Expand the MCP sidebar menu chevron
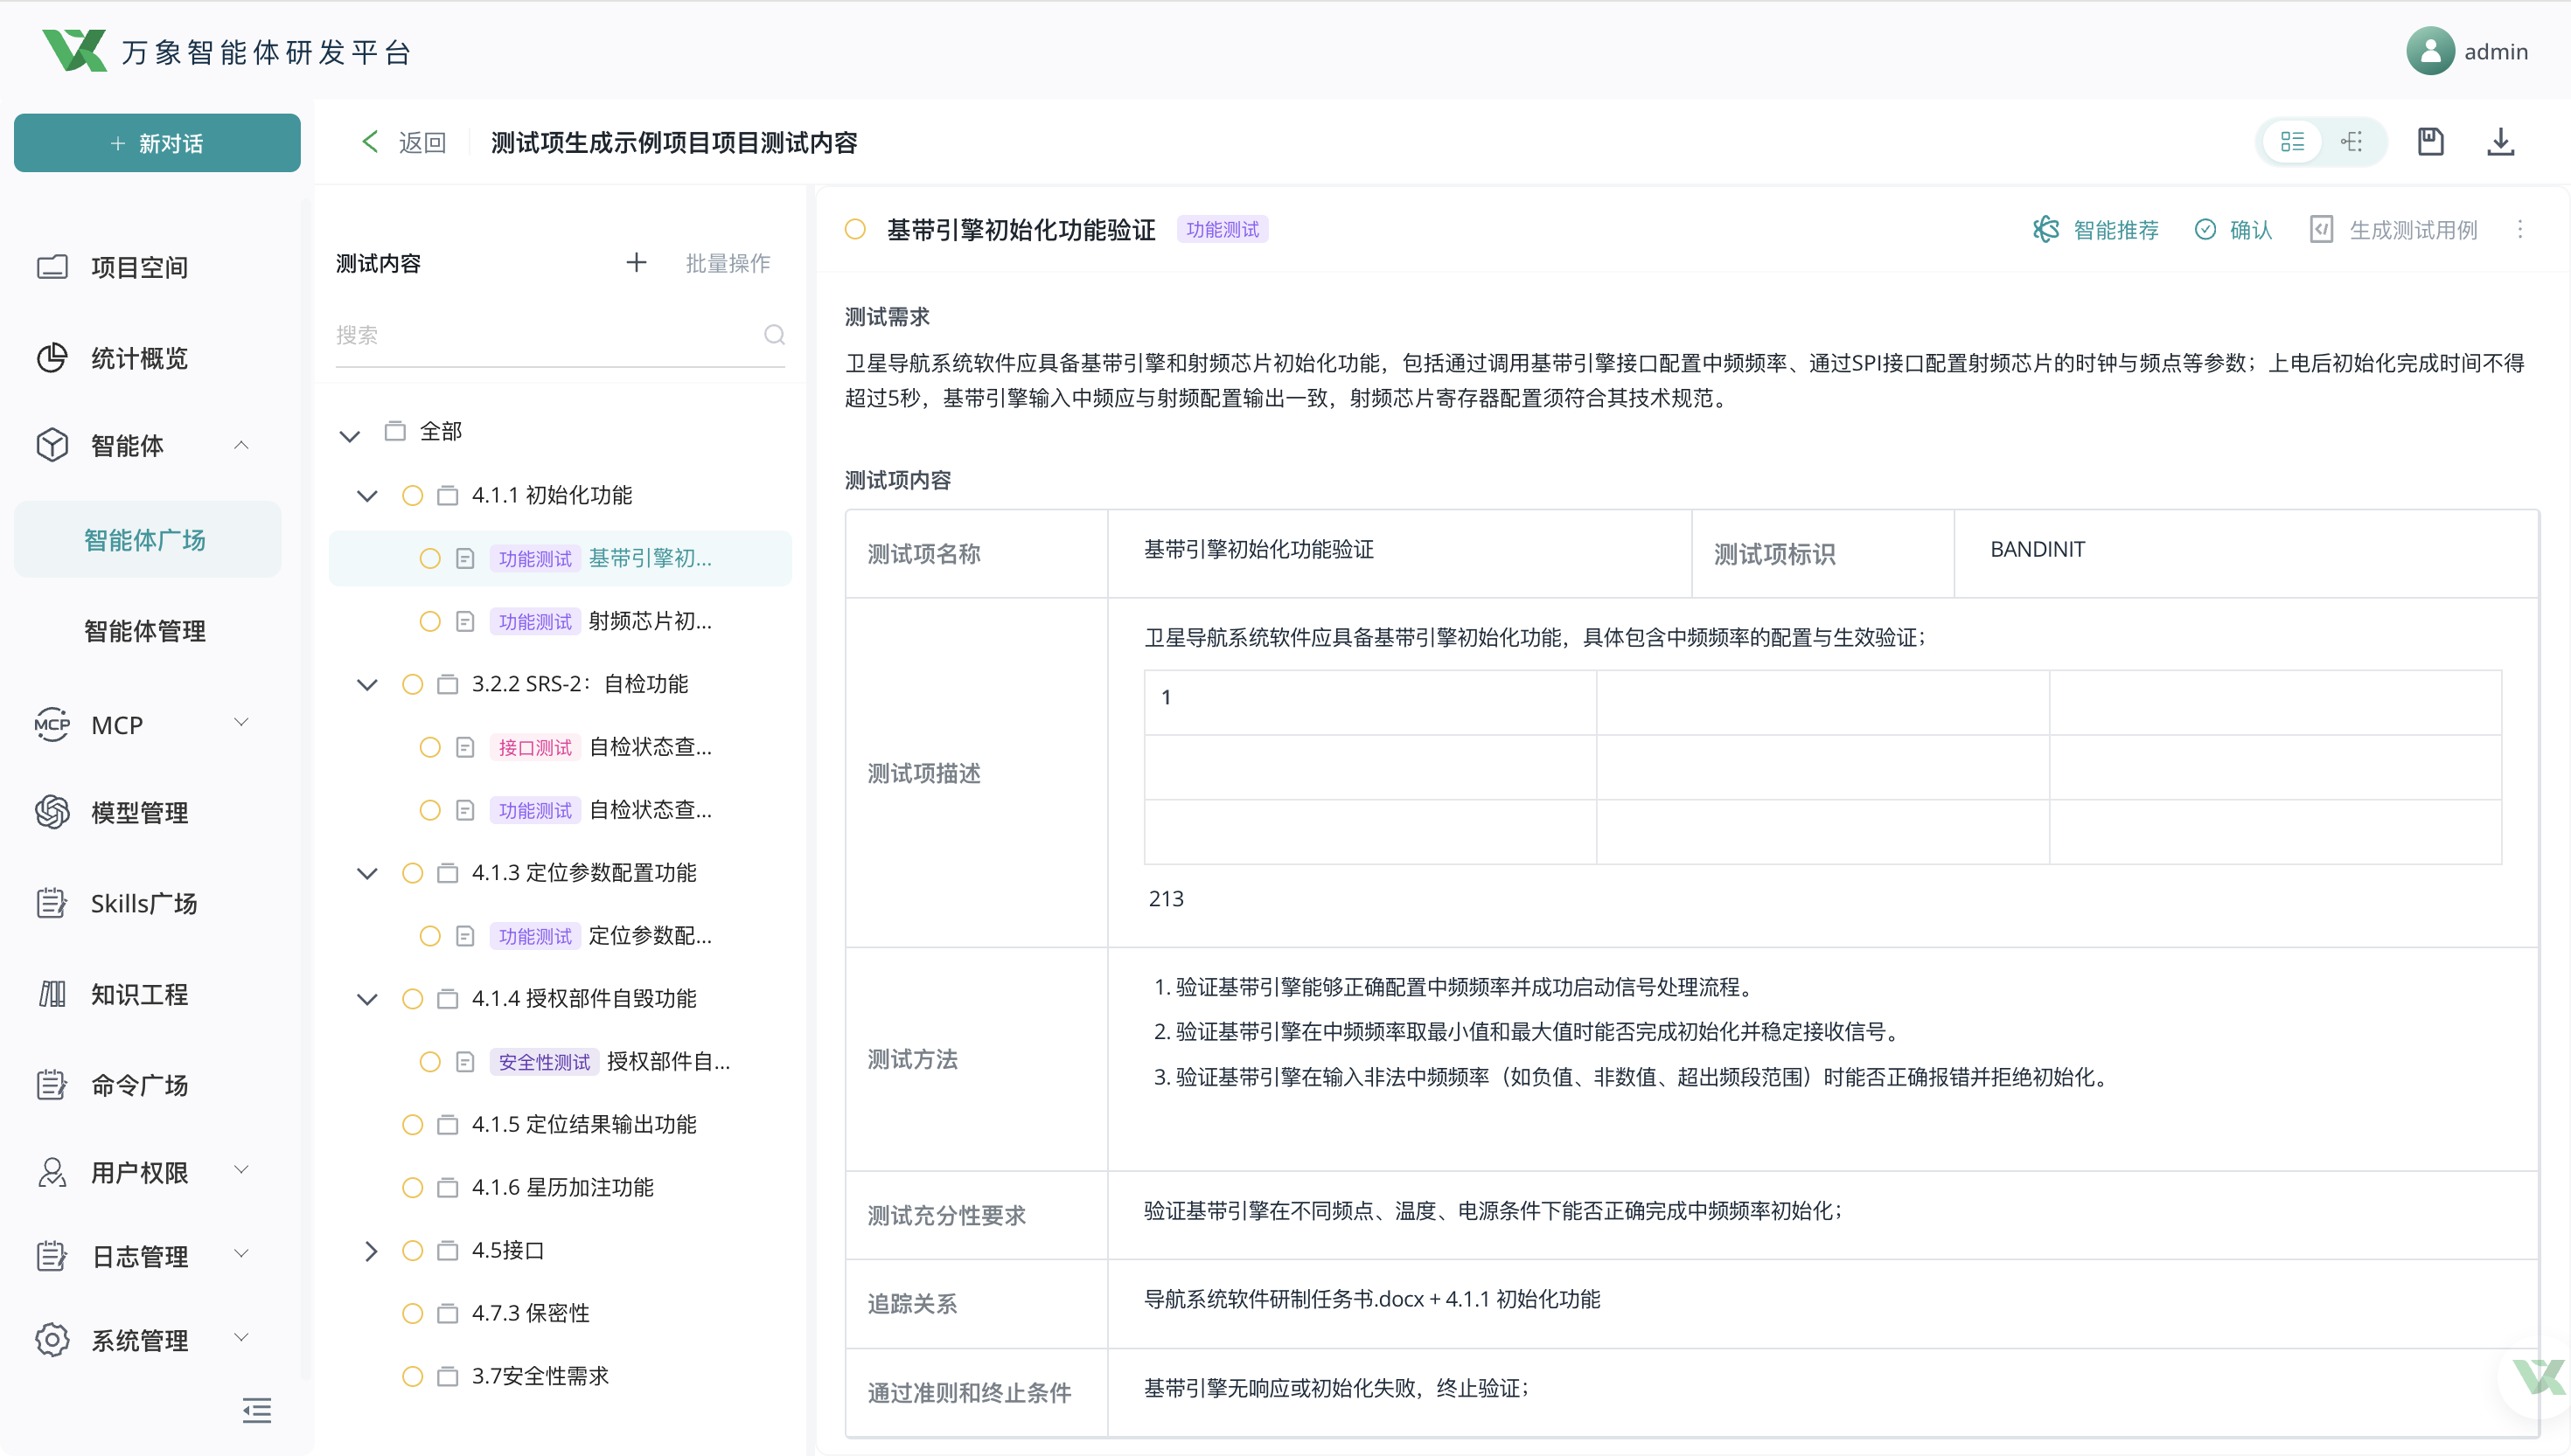The height and width of the screenshot is (1456, 2571). tap(241, 722)
